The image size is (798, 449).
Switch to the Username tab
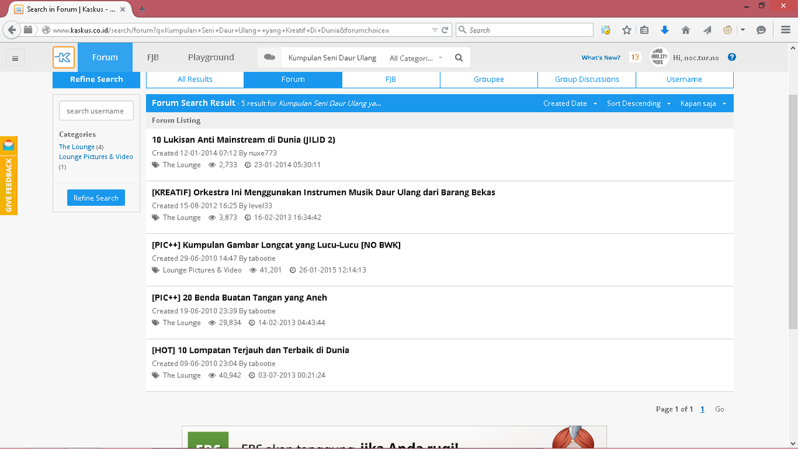click(685, 79)
